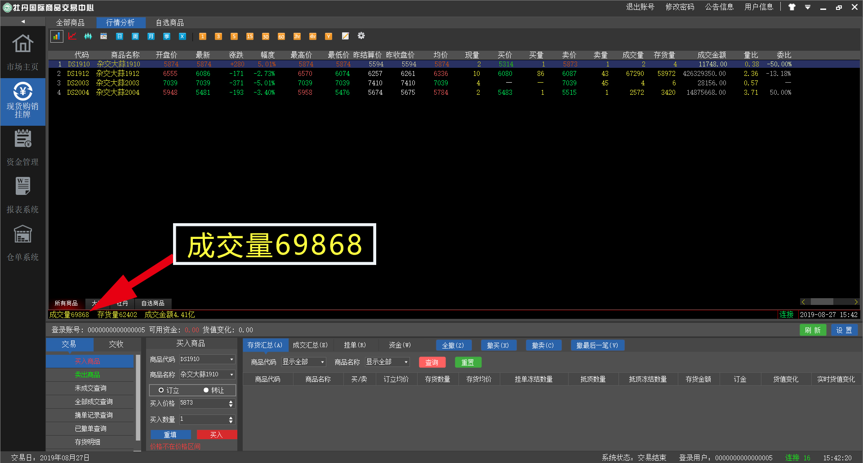Screen dimensions: 863x463
Task: Select the 5-minute period icon
Action: pyautogui.click(x=234, y=36)
